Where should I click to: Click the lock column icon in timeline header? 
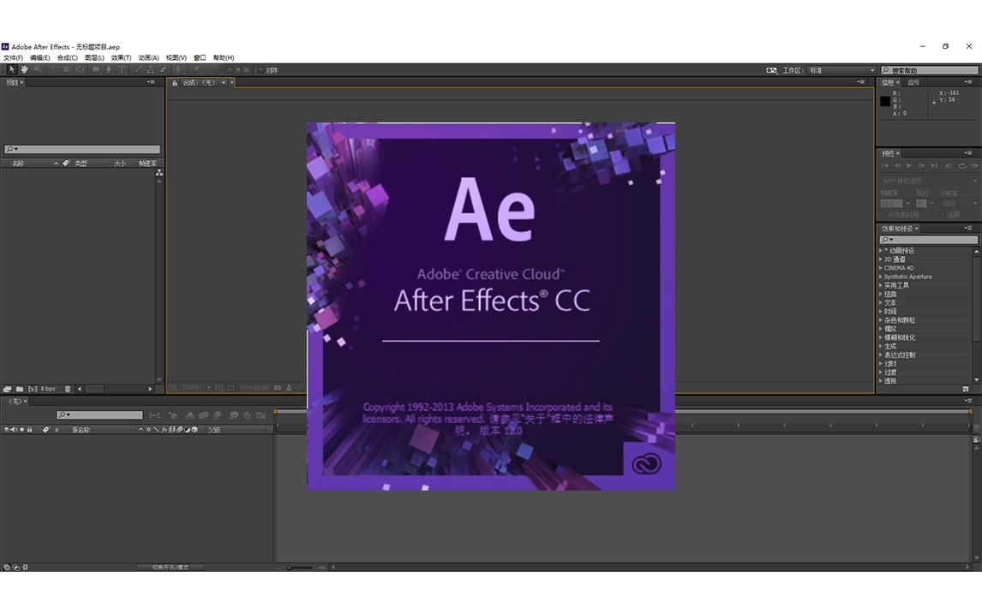point(29,430)
